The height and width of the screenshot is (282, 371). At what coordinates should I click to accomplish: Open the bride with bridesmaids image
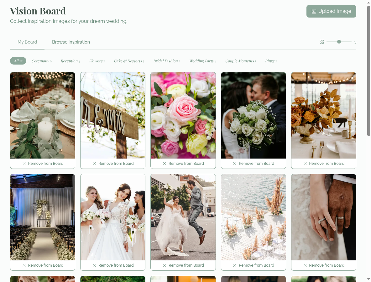tap(113, 217)
